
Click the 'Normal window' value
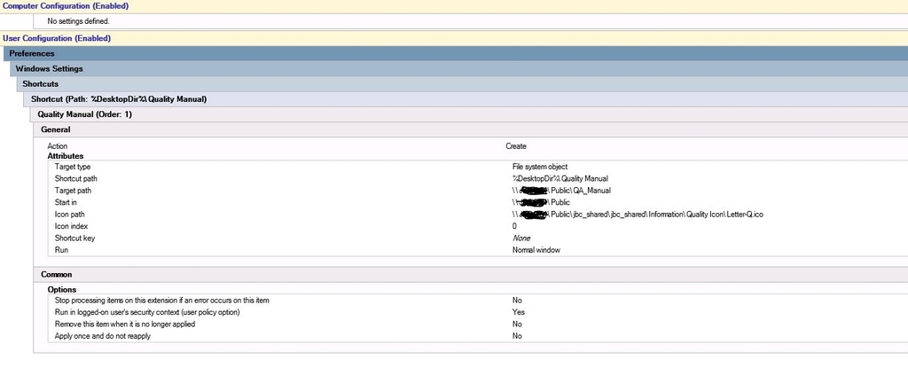click(x=536, y=250)
